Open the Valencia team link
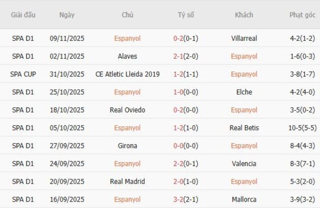The width and height of the screenshot is (320, 208). pyautogui.click(x=244, y=164)
